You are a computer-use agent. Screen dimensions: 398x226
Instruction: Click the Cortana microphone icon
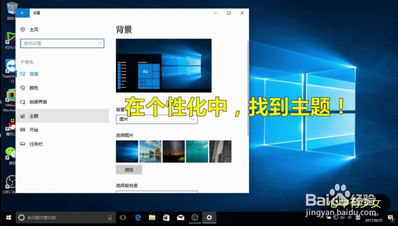(x=110, y=218)
